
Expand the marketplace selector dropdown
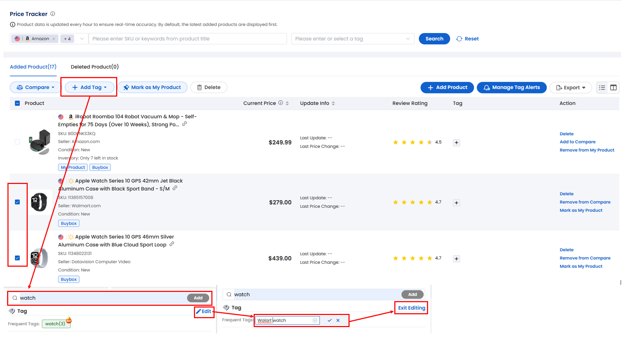pos(82,39)
